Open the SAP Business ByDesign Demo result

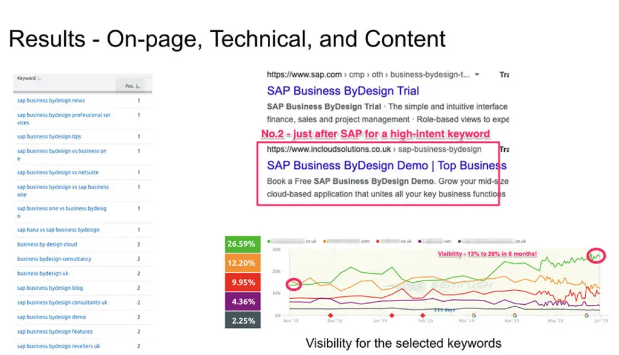(387, 166)
